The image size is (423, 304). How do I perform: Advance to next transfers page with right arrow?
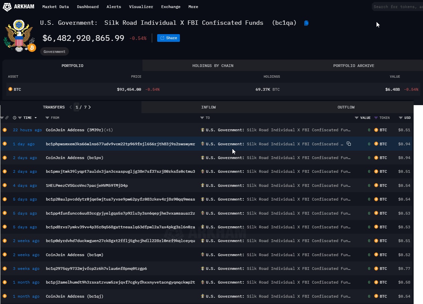(89, 107)
